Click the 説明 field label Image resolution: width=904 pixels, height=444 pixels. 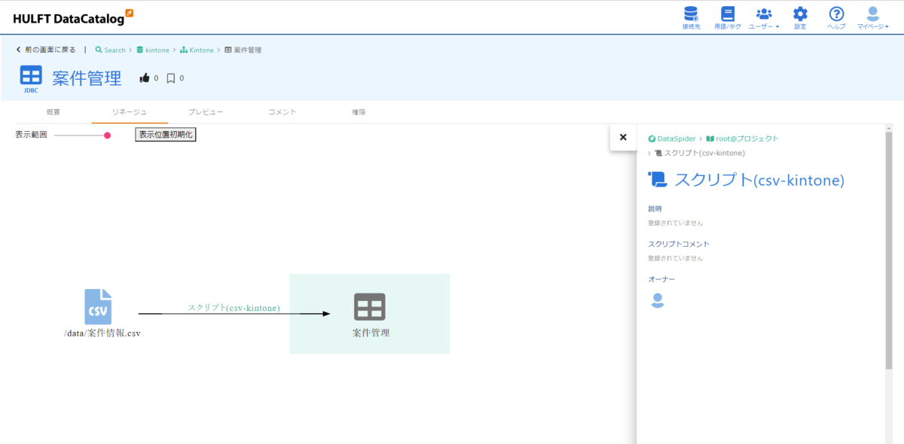click(x=655, y=208)
